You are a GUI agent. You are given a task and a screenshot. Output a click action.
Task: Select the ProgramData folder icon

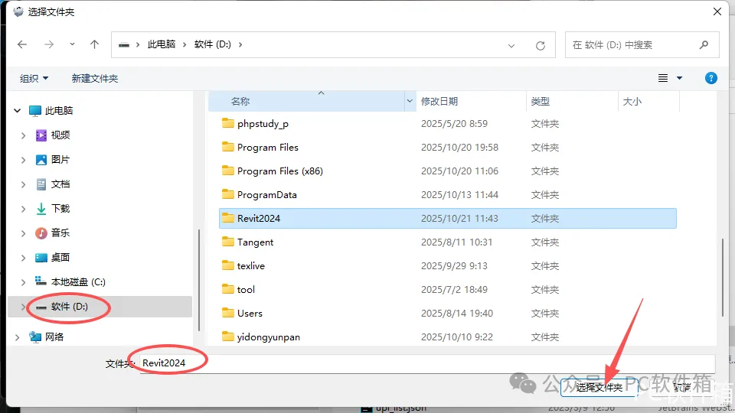(228, 193)
